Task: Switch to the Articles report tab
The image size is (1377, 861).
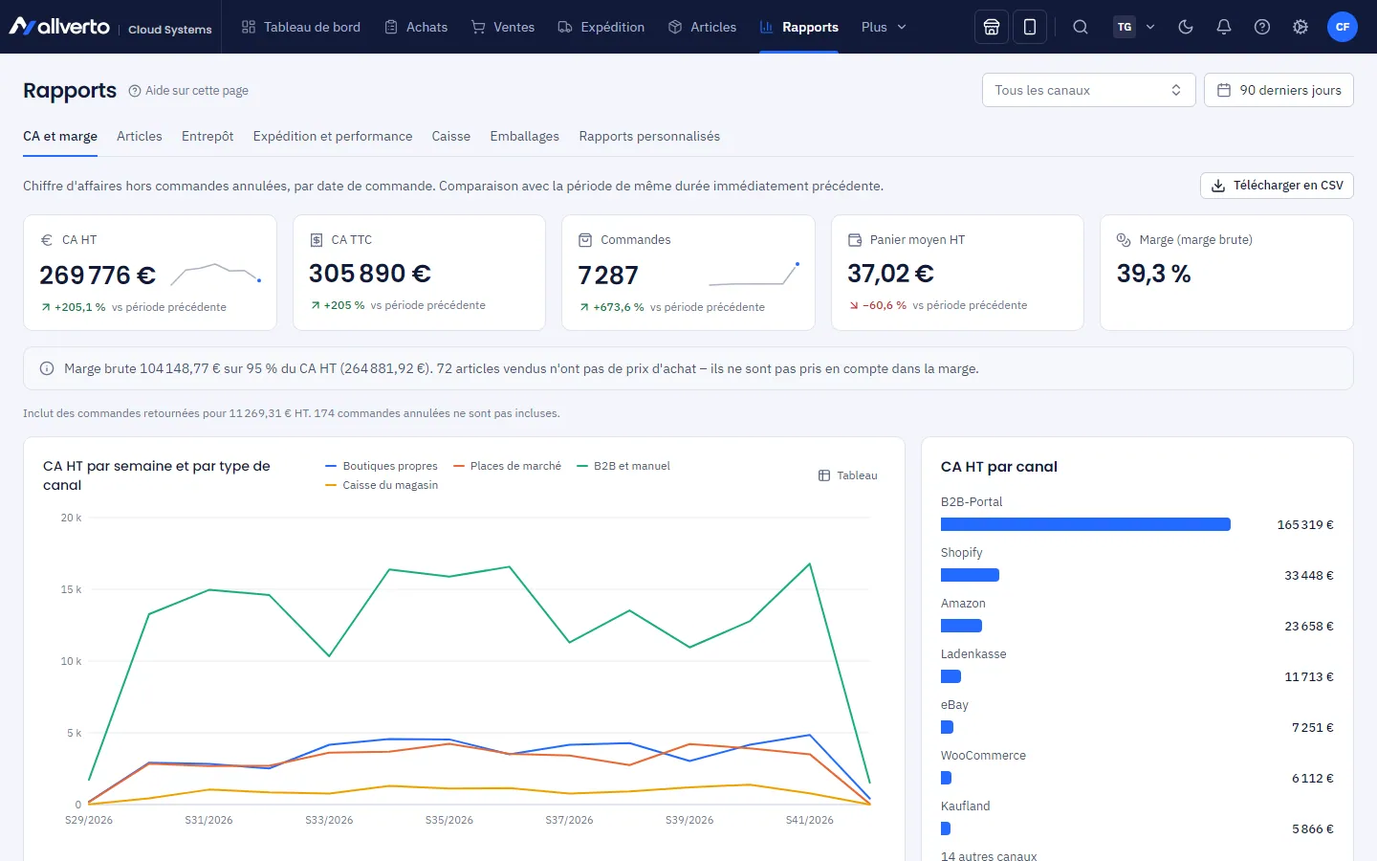Action: point(140,136)
